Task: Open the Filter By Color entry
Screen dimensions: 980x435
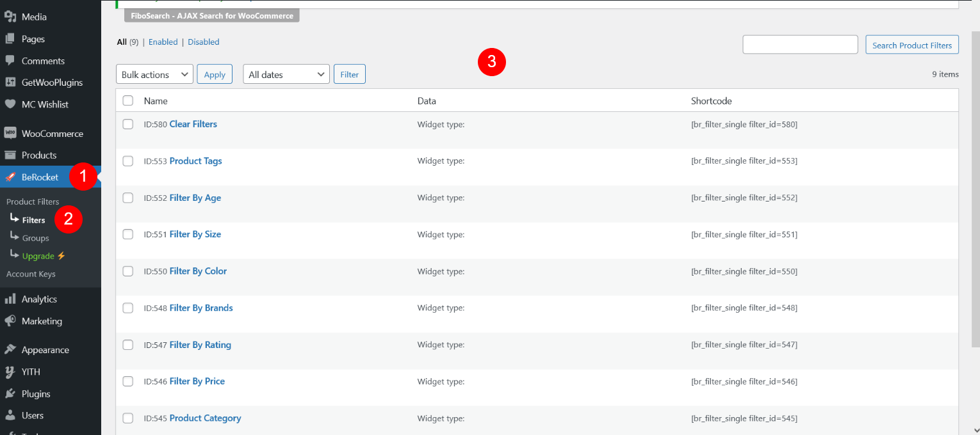Action: tap(199, 271)
